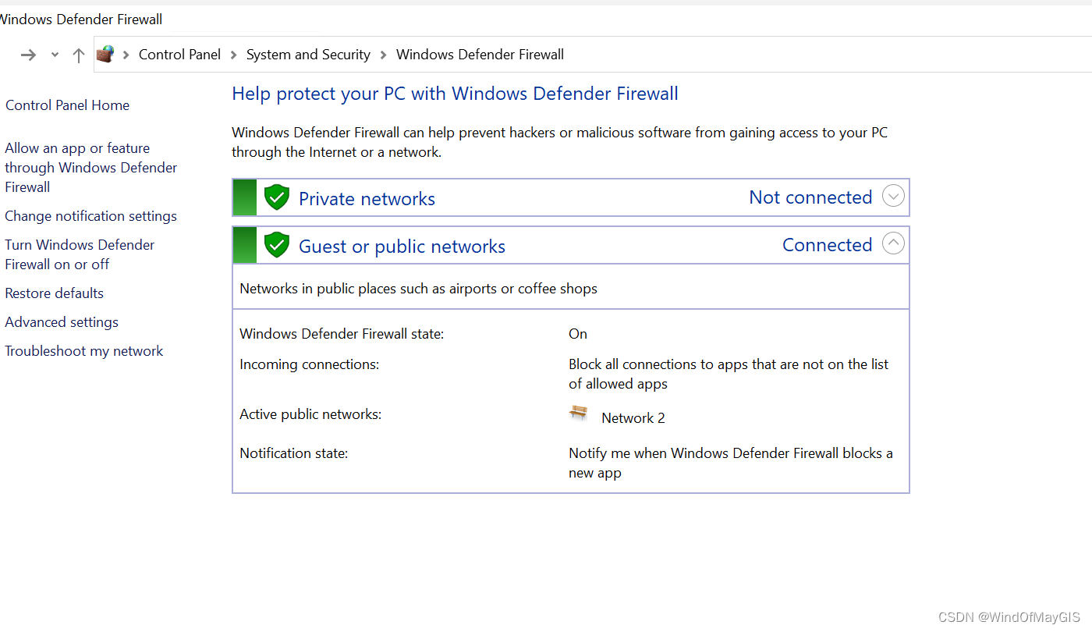The width and height of the screenshot is (1092, 632).
Task: Click the Network 2 bench icon
Action: coord(578,414)
